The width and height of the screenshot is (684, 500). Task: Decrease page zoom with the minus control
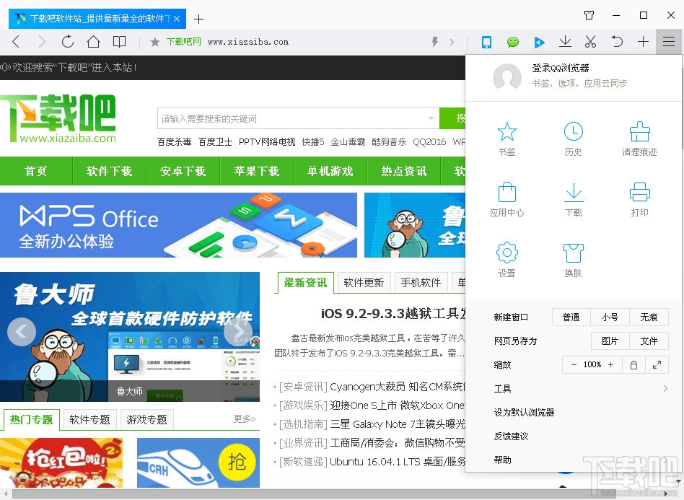pyautogui.click(x=572, y=364)
